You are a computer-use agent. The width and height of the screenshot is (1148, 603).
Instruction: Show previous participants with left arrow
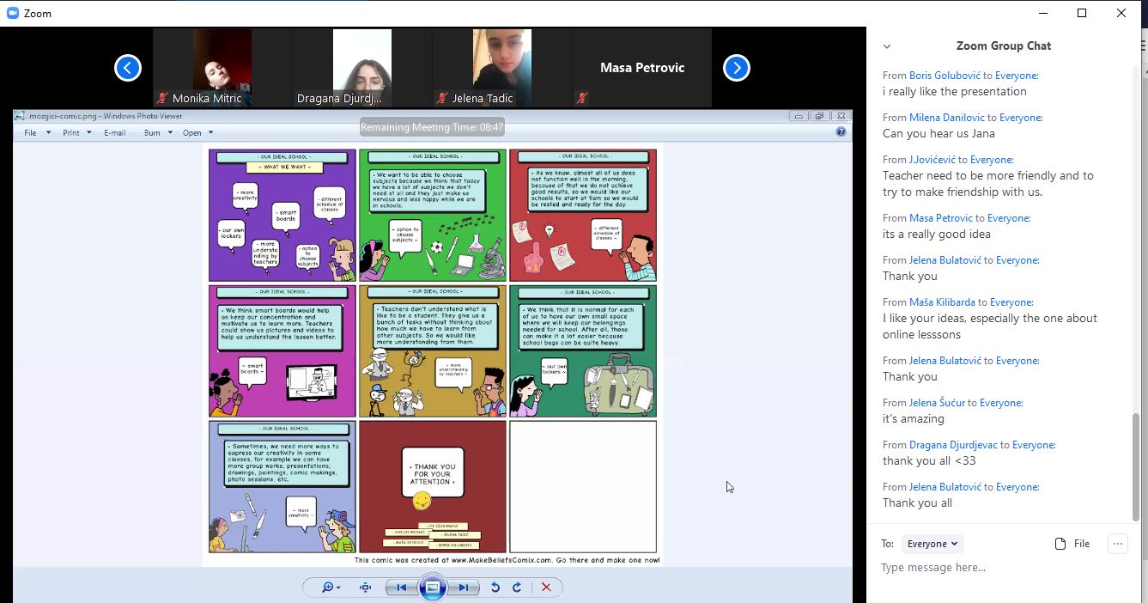pyautogui.click(x=128, y=68)
